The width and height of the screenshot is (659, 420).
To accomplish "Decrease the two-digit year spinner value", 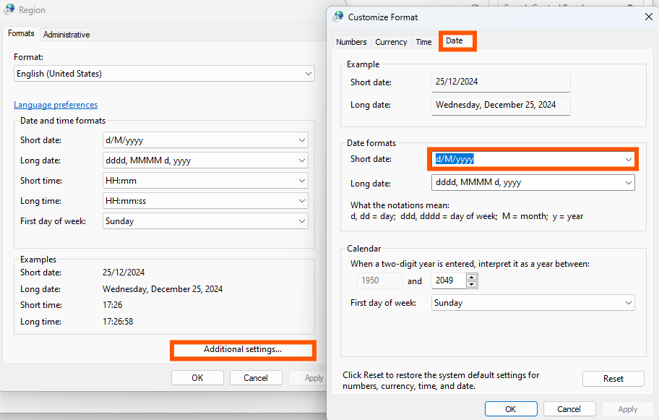I will click(472, 284).
